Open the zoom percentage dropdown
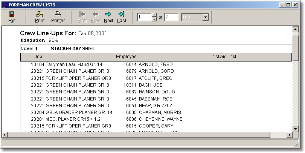The image size is (305, 153). (205, 17)
